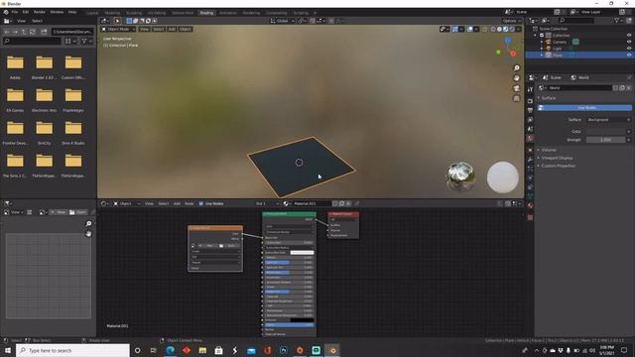Screen dimensions: 635x357
Task: Open the Material properties tab icon
Action: pos(530,205)
